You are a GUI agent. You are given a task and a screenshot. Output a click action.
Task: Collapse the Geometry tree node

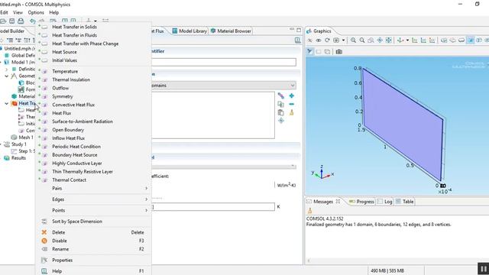pos(7,76)
